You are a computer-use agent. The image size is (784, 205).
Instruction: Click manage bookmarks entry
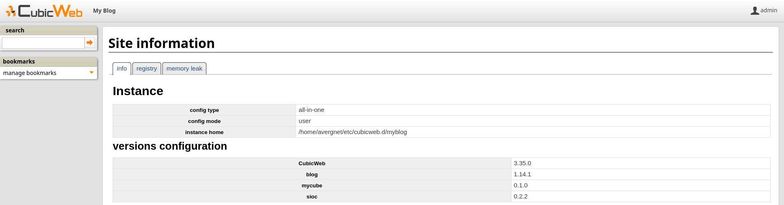pos(30,73)
